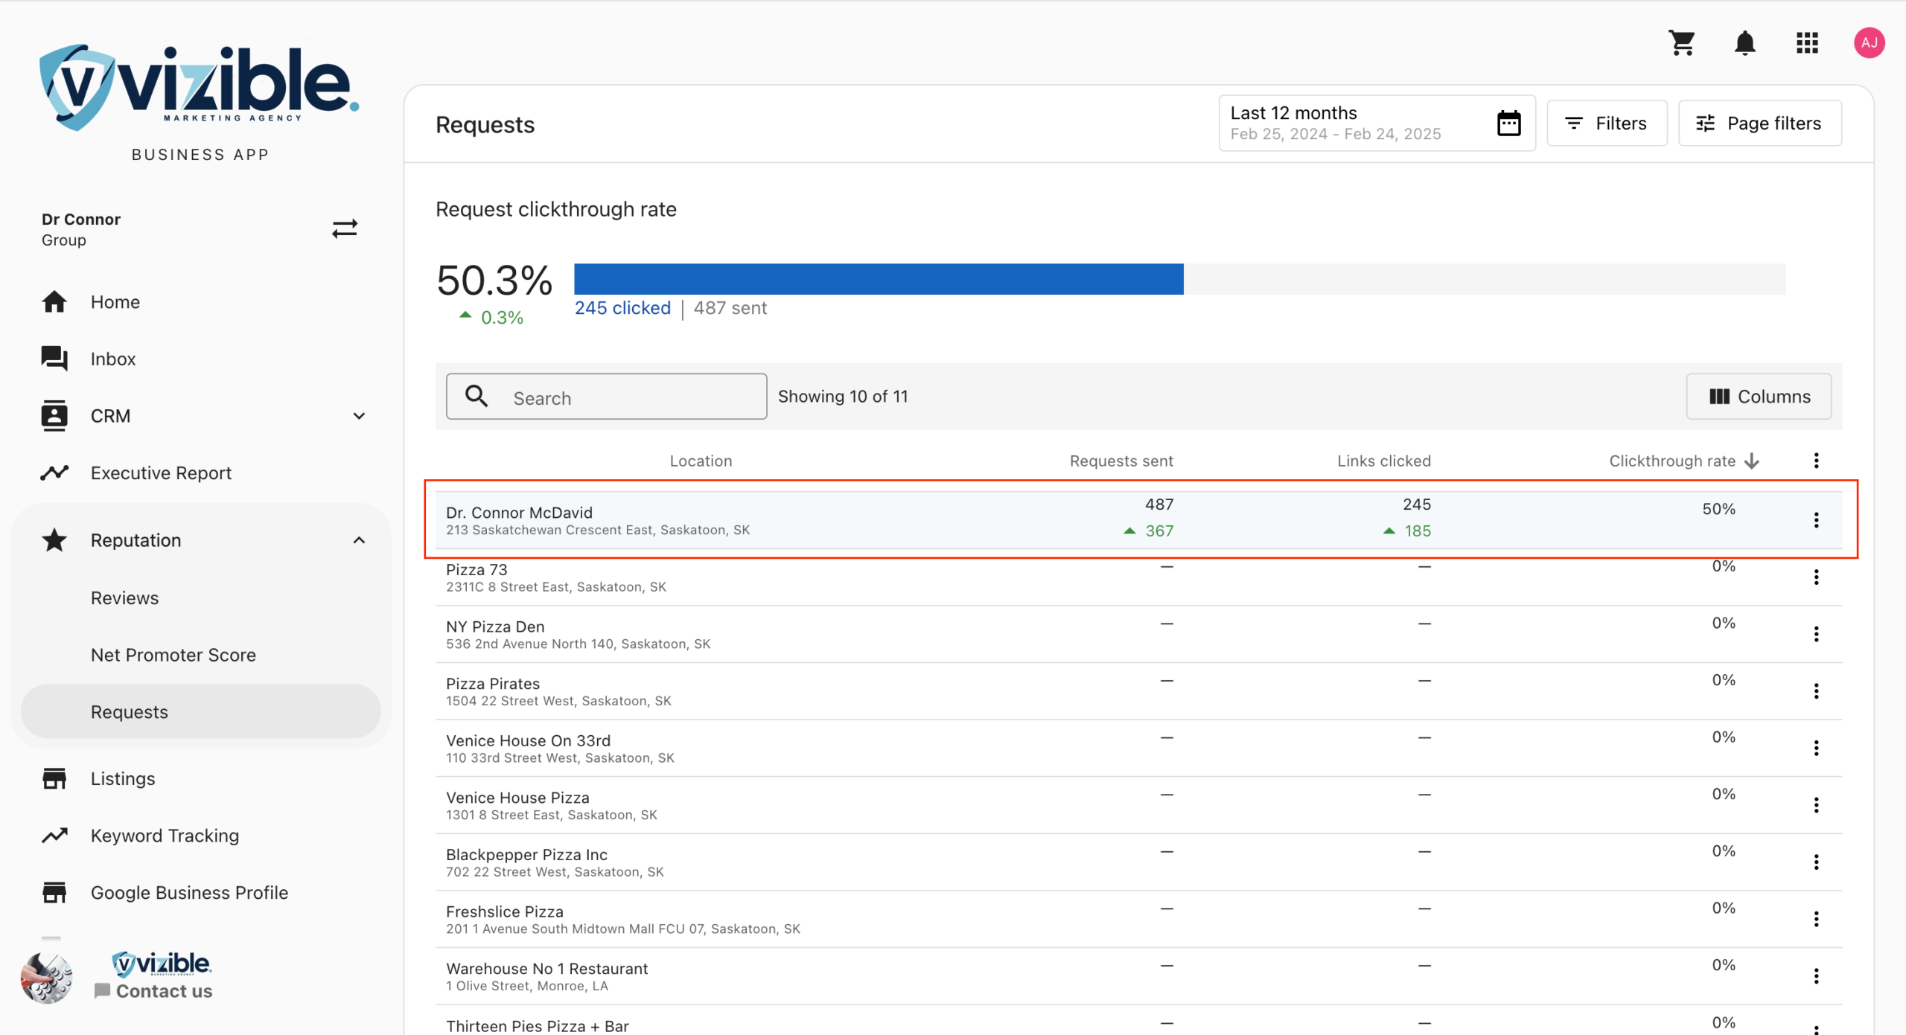
Task: Open the calendar date picker icon
Action: [1508, 124]
